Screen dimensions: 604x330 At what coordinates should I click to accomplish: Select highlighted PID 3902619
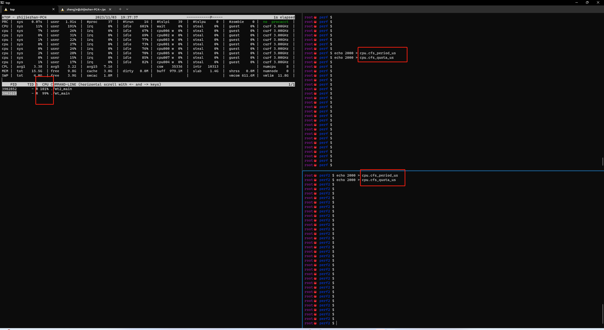9,94
